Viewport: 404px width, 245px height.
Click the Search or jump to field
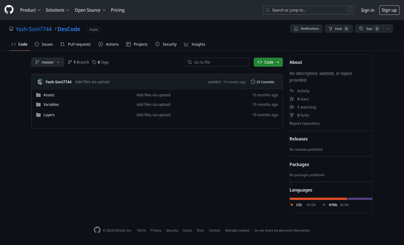click(x=308, y=10)
